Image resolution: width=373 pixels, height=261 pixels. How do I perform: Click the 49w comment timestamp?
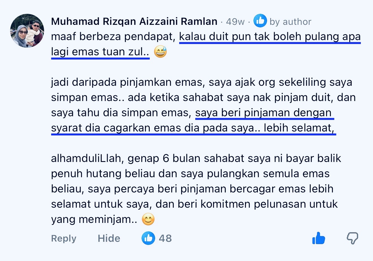click(235, 22)
